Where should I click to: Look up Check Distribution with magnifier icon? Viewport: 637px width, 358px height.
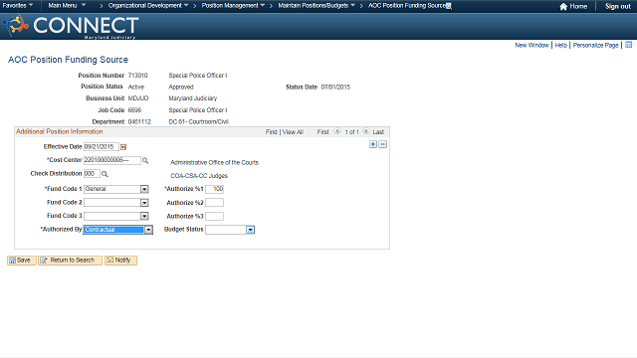[x=105, y=174]
